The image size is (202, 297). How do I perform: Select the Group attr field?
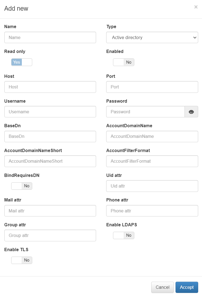tap(50, 235)
